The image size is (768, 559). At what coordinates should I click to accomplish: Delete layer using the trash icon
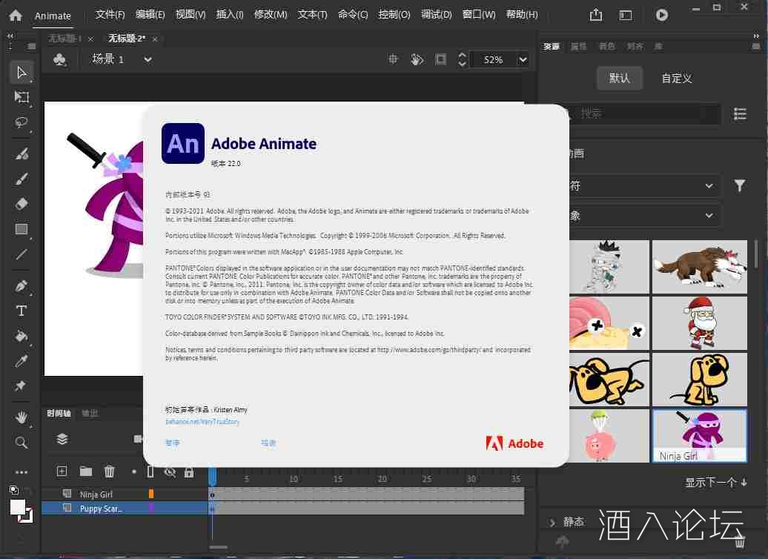coord(110,471)
